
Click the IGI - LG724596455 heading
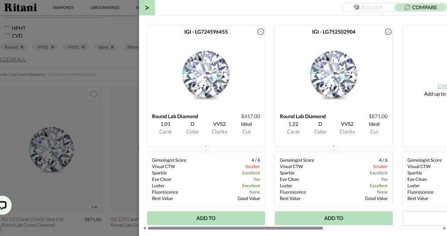click(x=206, y=32)
